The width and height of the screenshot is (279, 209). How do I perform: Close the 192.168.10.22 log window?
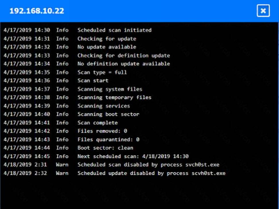point(263,11)
